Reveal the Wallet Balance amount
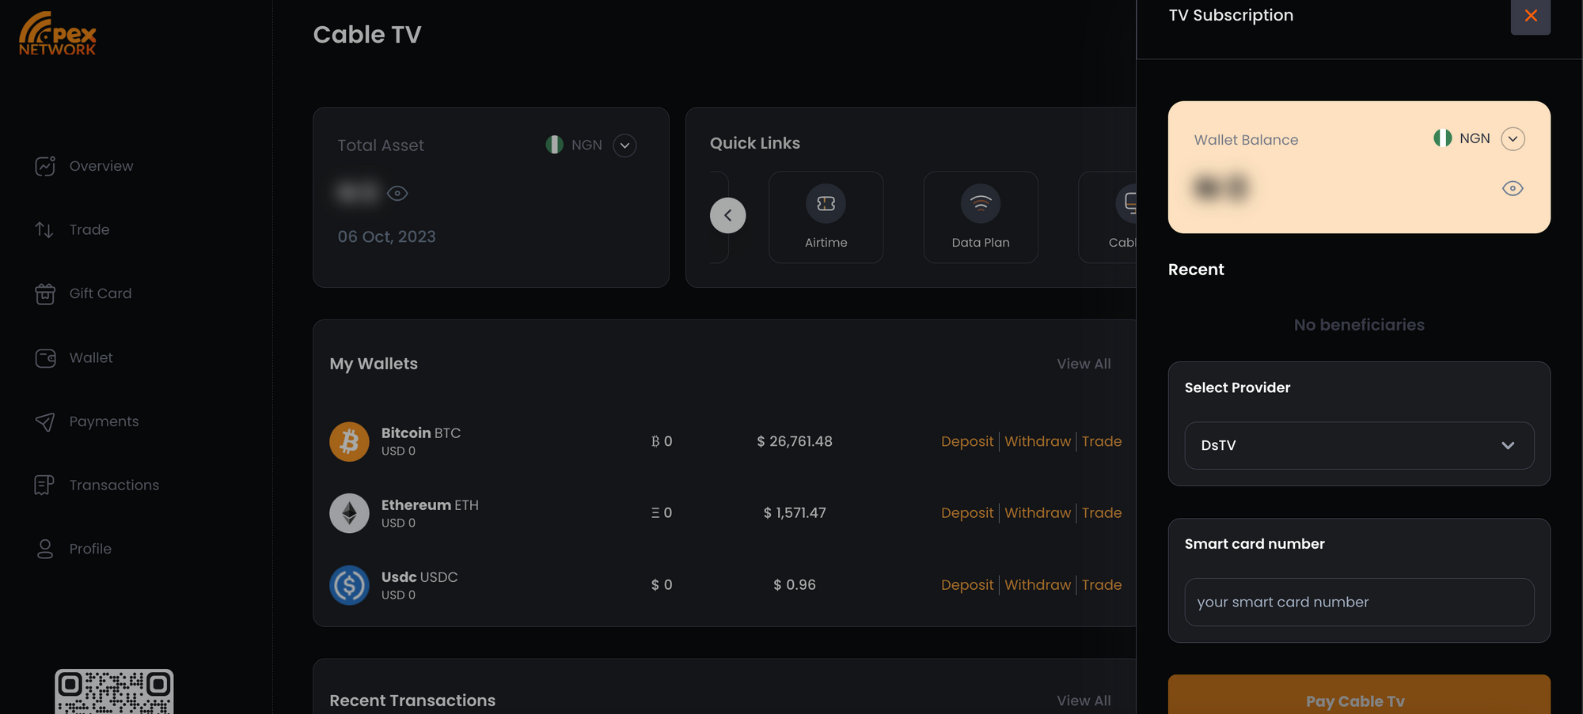The height and width of the screenshot is (714, 1583). point(1513,188)
